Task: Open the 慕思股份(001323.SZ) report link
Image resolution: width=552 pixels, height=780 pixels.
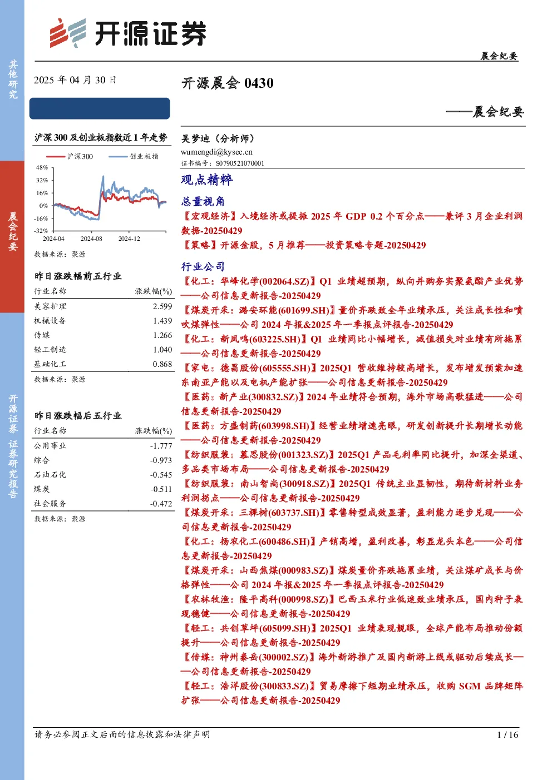Action: pos(352,462)
